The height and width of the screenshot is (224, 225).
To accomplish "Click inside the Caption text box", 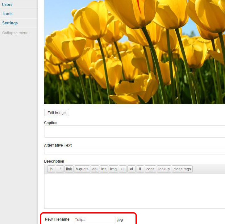I will [135, 131].
